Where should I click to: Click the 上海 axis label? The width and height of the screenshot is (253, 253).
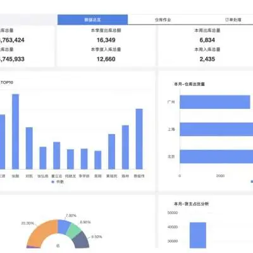click(171, 129)
